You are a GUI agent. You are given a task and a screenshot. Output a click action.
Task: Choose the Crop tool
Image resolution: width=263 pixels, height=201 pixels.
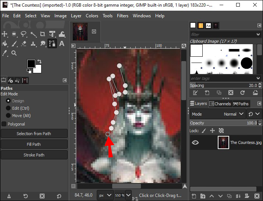pyautogui.click(x=43, y=34)
